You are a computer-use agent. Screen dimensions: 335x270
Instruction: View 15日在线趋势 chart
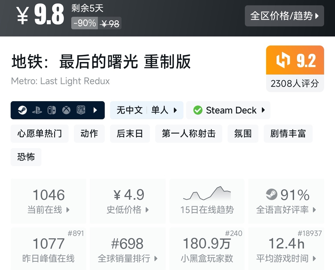tap(207, 201)
